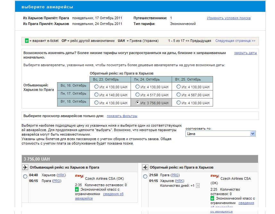Viewport: 275px width, 214px height.
Task: Click Czech Airlines logo in return flight
Action: coord(215,176)
